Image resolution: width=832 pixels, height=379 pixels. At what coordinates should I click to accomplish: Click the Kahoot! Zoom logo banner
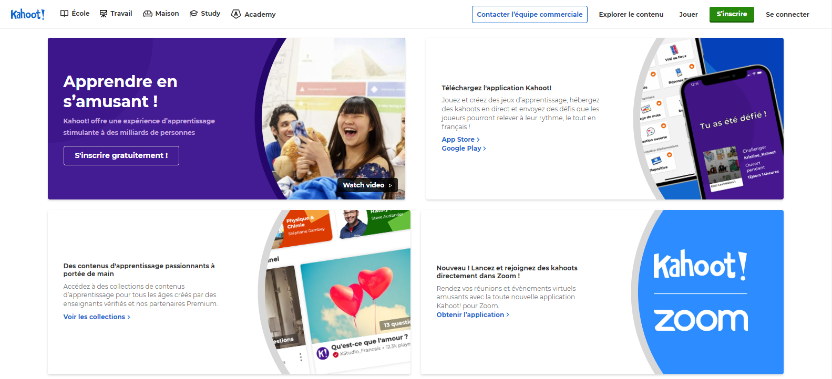coord(710,292)
